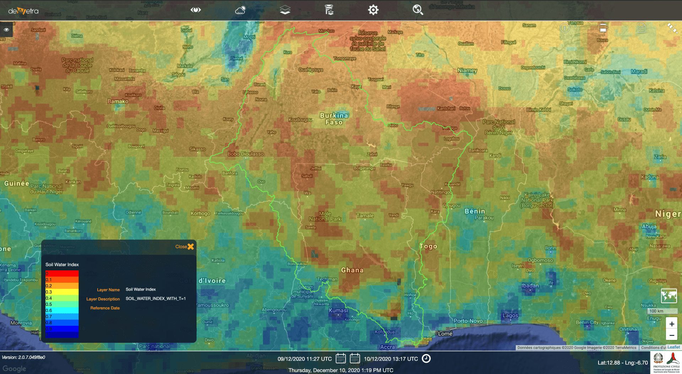Click the info circle map icon
The width and height of the screenshot is (682, 374).
pos(565,28)
